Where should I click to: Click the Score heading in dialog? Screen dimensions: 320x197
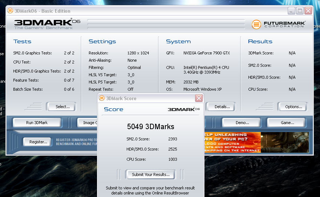click(113, 109)
